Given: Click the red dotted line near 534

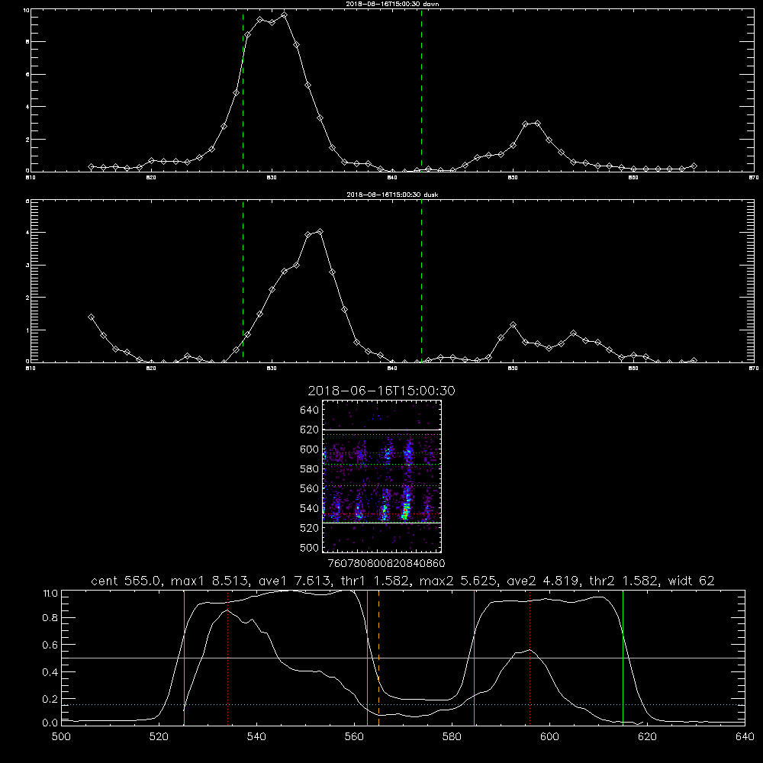Looking at the screenshot, I should point(227,657).
